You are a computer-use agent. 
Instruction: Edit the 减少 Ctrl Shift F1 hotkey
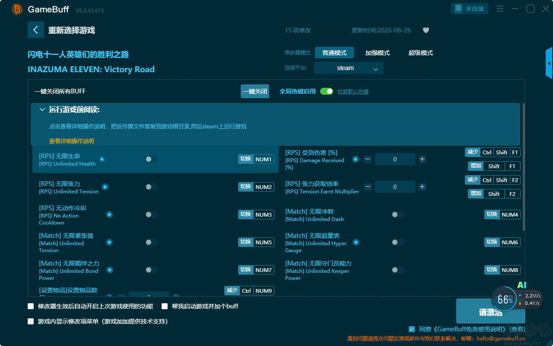click(x=493, y=152)
